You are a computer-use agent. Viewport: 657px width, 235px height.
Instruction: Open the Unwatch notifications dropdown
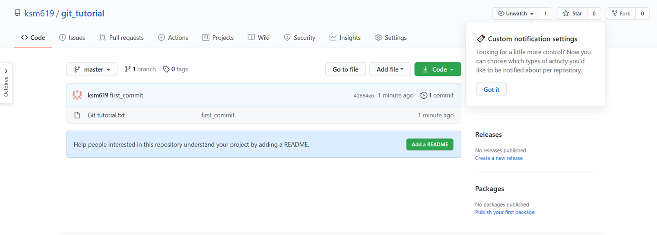[516, 13]
